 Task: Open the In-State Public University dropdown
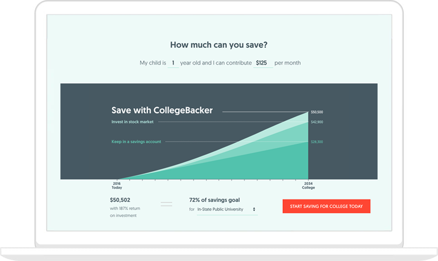pyautogui.click(x=226, y=209)
